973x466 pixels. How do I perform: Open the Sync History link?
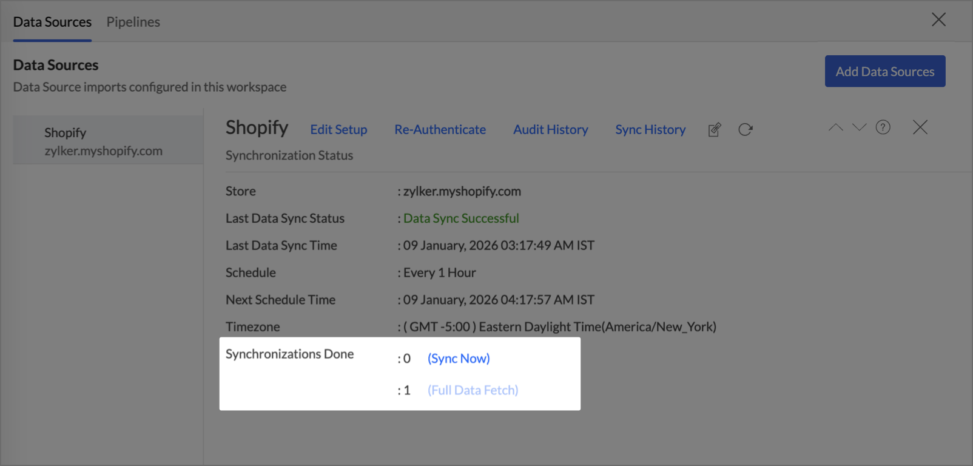click(x=650, y=130)
